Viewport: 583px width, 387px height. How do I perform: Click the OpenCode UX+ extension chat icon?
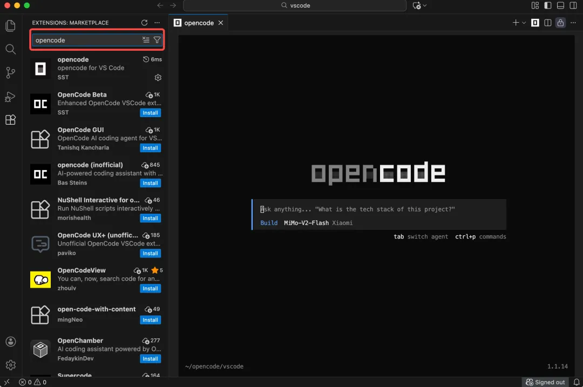(x=40, y=245)
